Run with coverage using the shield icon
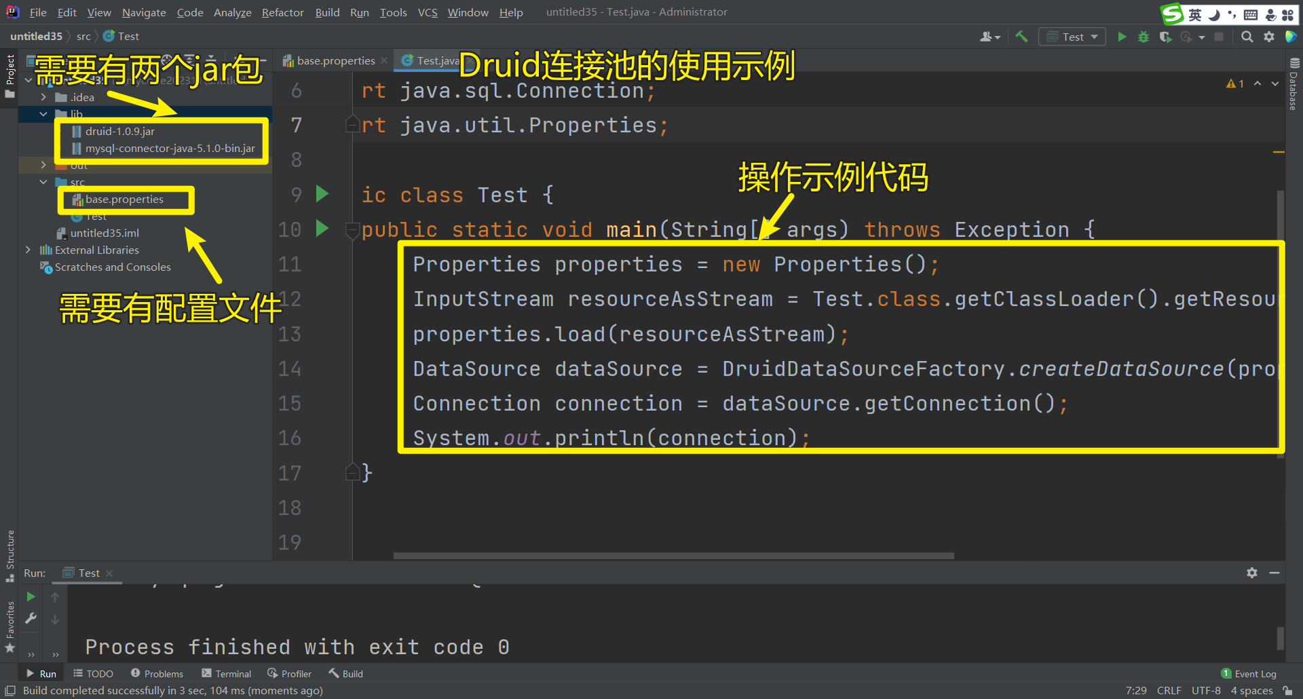This screenshot has width=1303, height=699. (1165, 37)
